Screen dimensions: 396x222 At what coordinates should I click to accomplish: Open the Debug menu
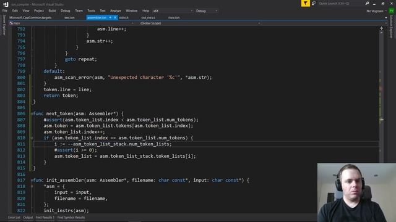[x=65, y=11]
